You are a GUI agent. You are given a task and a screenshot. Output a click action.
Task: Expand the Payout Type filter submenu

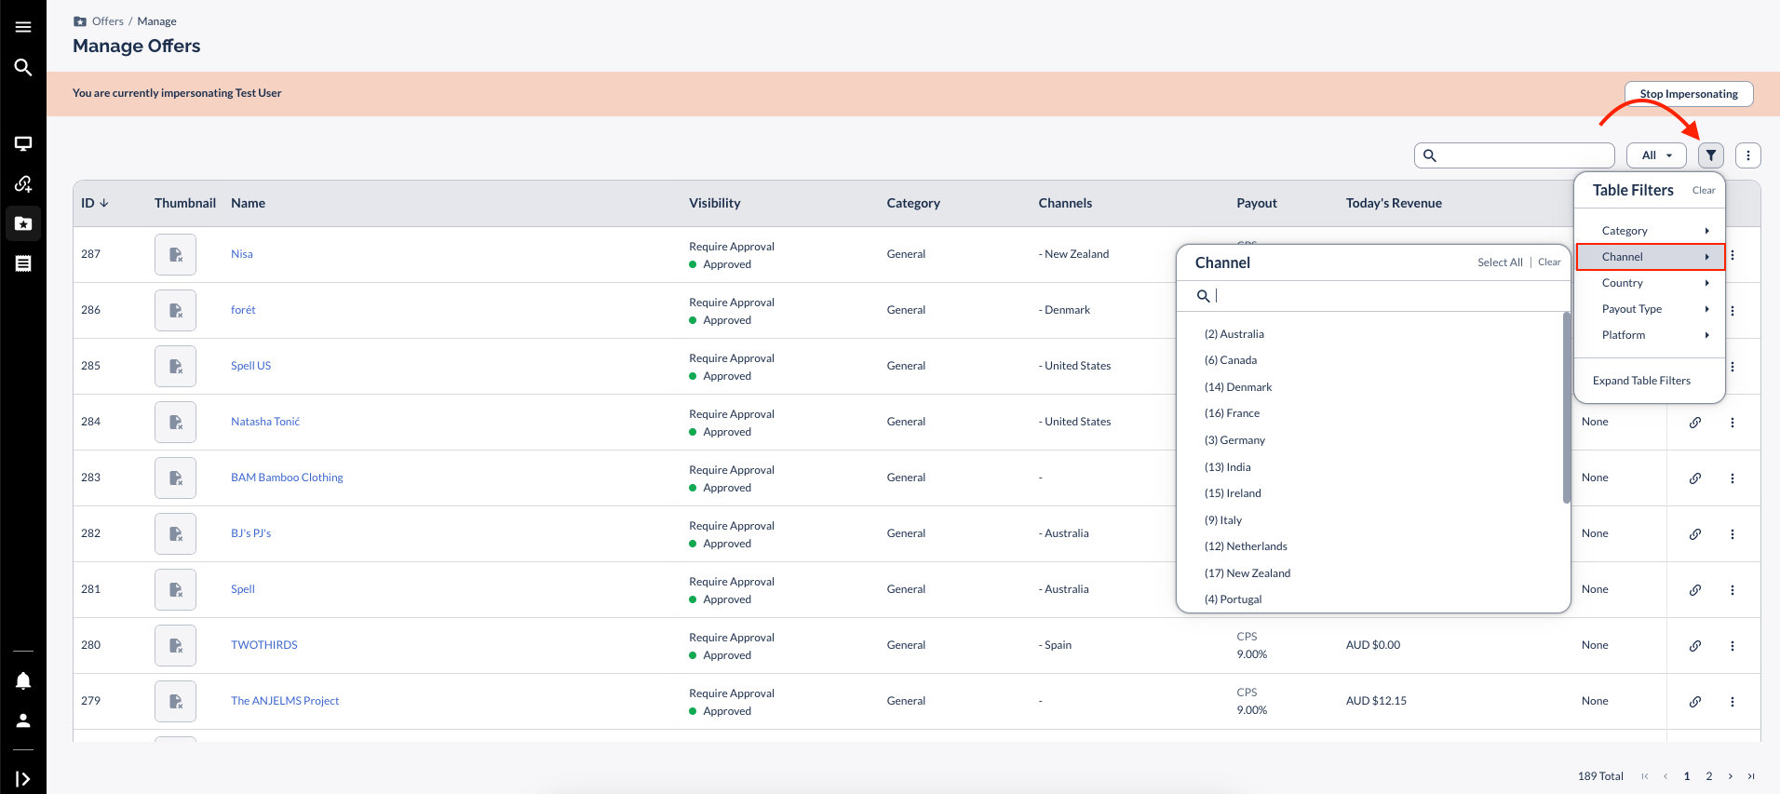point(1649,309)
